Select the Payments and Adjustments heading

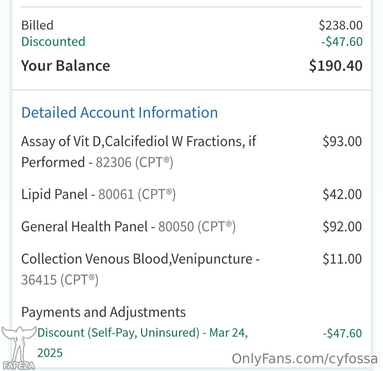pyautogui.click(x=104, y=312)
